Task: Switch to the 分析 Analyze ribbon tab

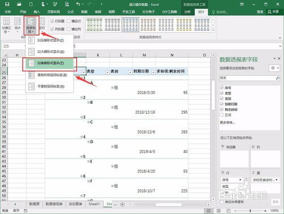Action: click(187, 12)
